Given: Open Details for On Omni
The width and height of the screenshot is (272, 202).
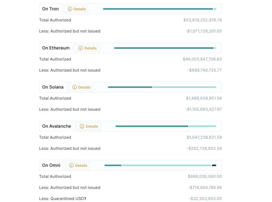Looking at the screenshot, I should point(81,165).
